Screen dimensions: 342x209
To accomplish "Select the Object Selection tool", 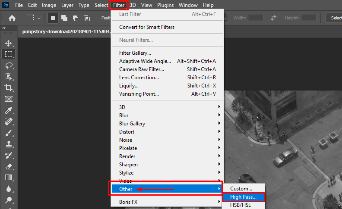I will coord(9,77).
